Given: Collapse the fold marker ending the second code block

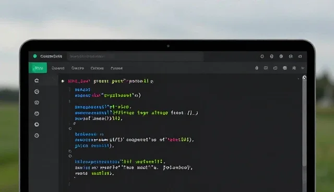Looking at the screenshot, I should tap(70, 151).
